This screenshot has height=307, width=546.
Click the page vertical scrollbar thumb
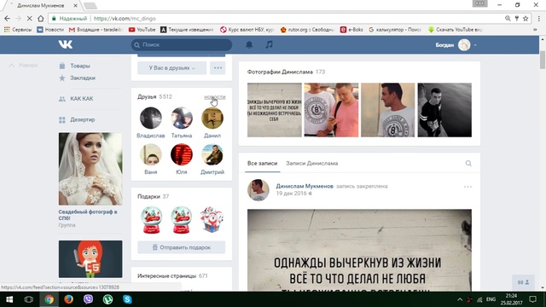[x=543, y=60]
